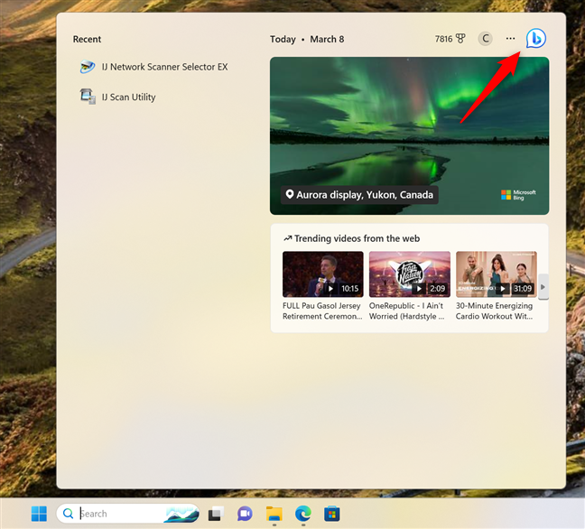Click the Microsoft Bing logo
Screen dimensions: 585x529
tap(518, 195)
